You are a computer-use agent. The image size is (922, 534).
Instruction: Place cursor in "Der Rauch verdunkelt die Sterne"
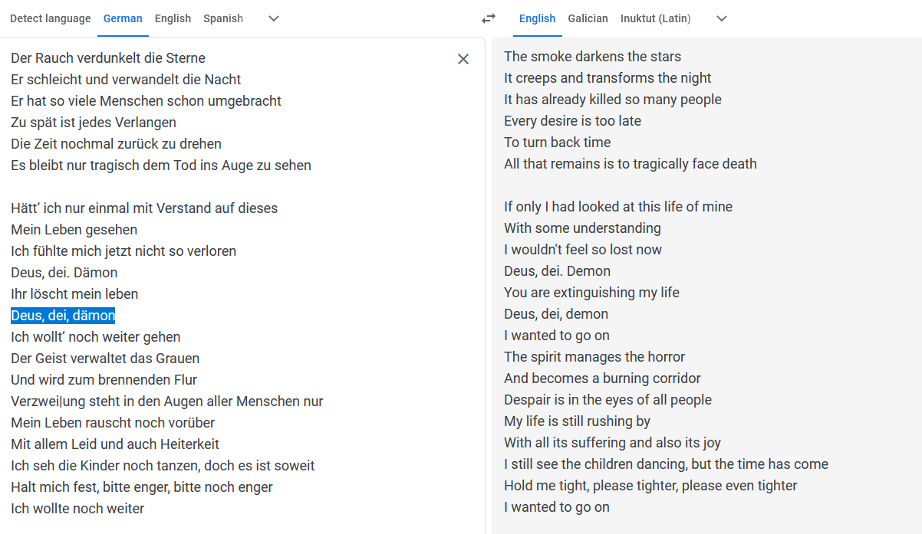108,58
